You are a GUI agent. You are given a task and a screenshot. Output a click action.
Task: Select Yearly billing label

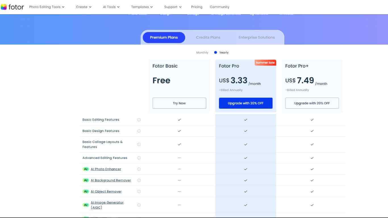point(224,53)
